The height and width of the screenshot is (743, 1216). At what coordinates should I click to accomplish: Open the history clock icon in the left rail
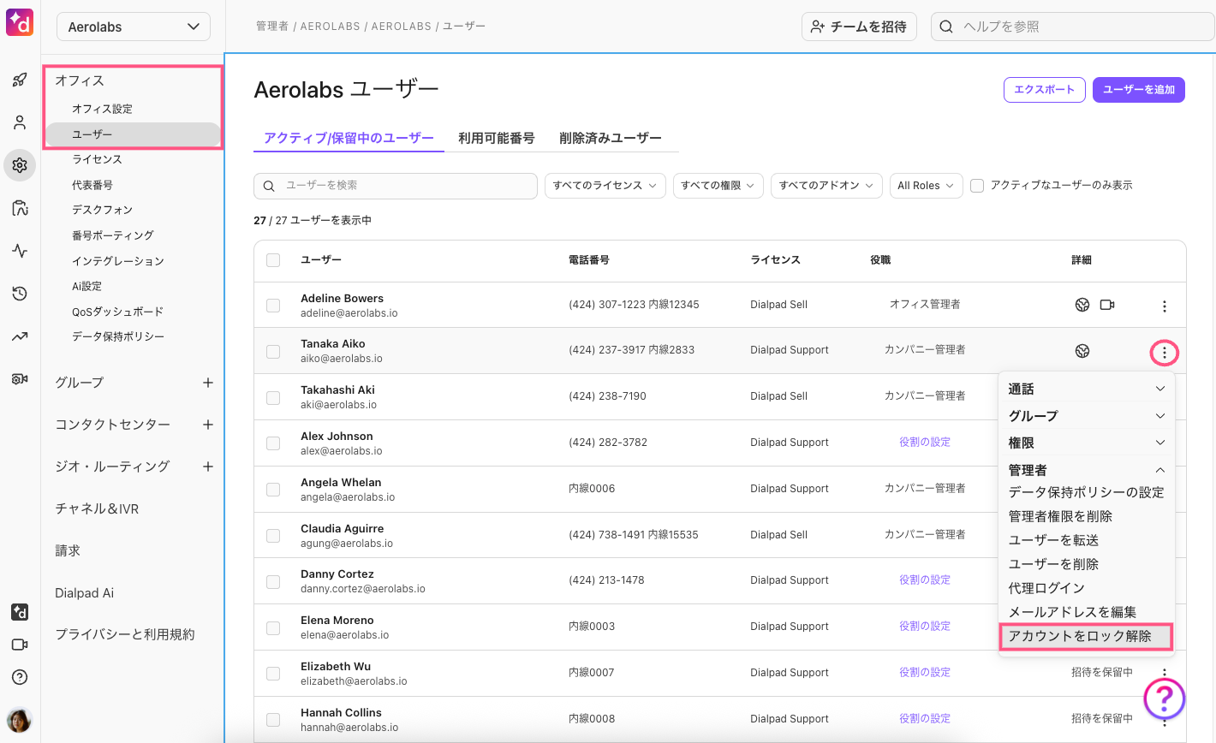point(20,294)
